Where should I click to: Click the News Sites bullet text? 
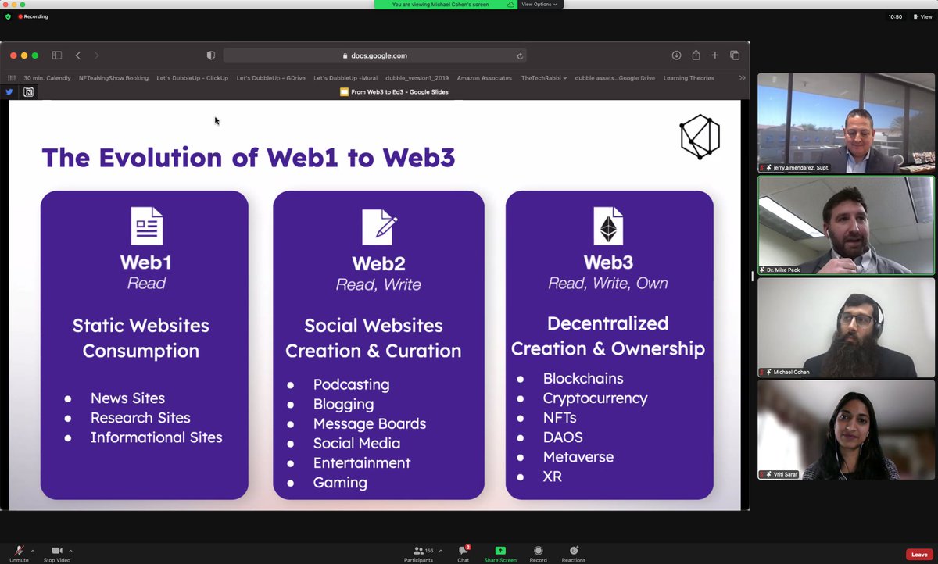tap(127, 398)
